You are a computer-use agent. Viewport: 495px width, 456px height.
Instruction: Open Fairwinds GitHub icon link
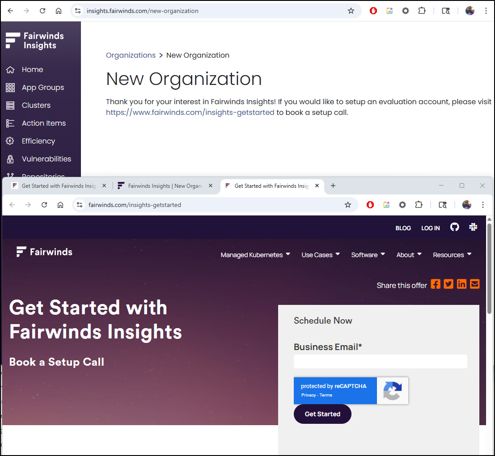[454, 227]
